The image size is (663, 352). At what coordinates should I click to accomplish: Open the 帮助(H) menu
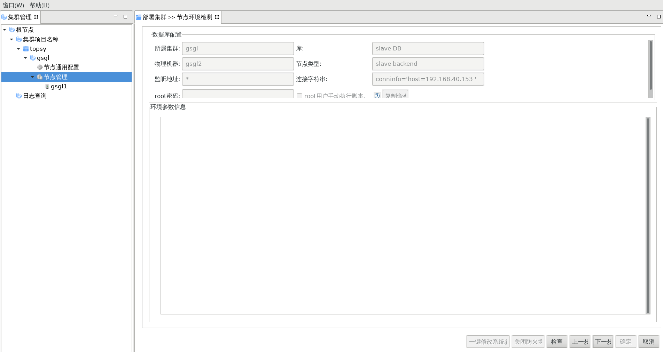pyautogui.click(x=39, y=5)
